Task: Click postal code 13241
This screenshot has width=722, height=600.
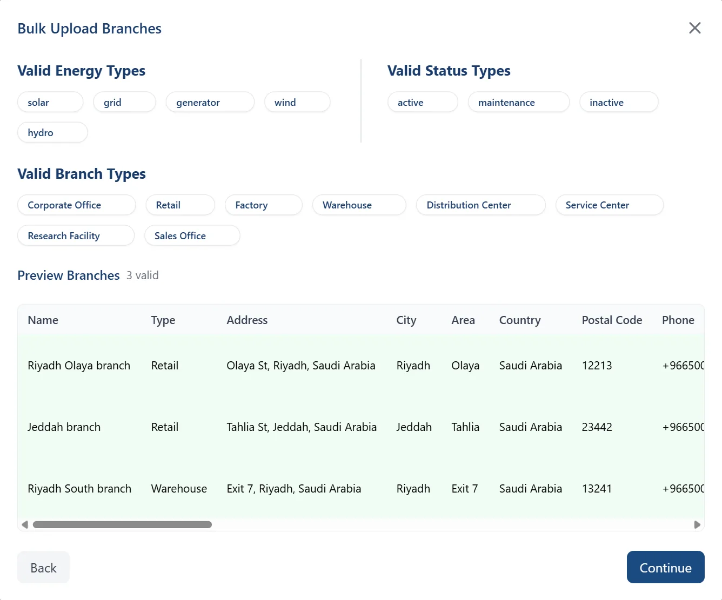Action: 597,488
